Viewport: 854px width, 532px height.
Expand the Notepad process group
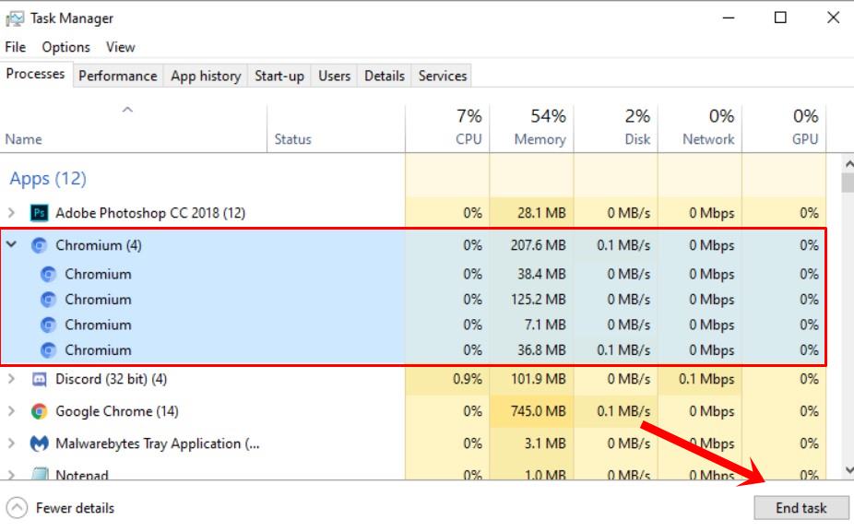coord(11,475)
